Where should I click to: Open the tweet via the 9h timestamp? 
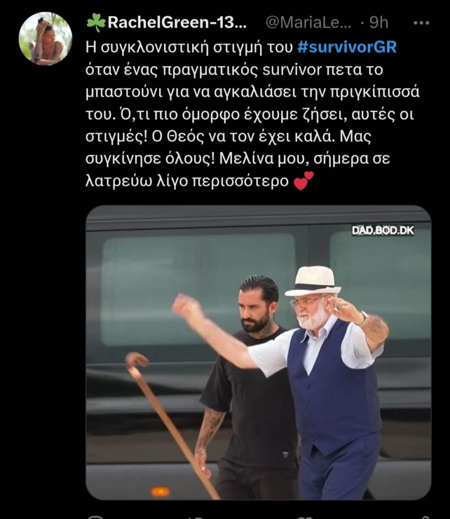click(x=379, y=23)
